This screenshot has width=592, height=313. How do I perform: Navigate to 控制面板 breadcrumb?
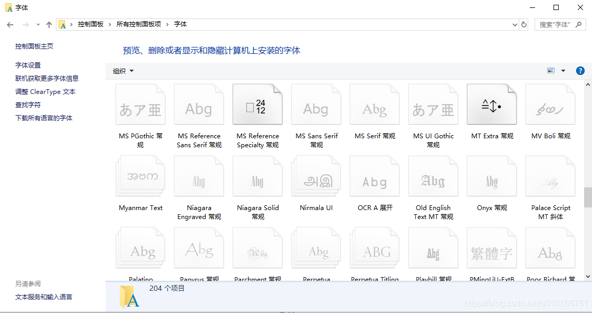click(x=91, y=24)
